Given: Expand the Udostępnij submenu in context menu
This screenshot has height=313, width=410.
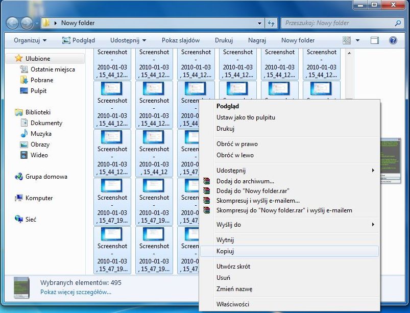Looking at the screenshot, I should click(373, 170).
